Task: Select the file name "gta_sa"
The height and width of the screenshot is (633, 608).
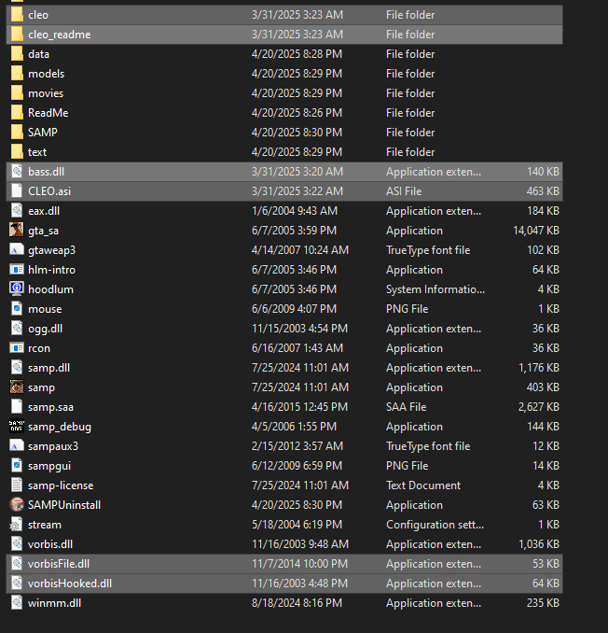Action: coord(43,231)
